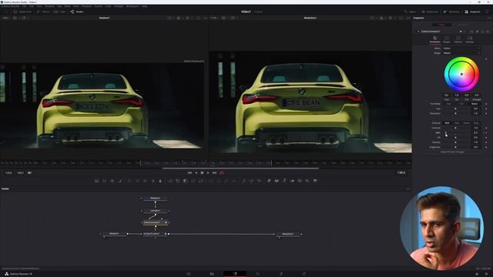Select the Fusion page icon at bottom
Screen dimensions: 493x277
235,274
